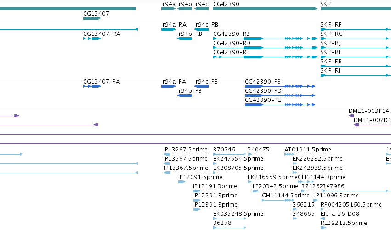Click the Ir94a-RA transcript bar
Image resolution: width=391 pixels, height=230 pixels.
pyautogui.click(x=168, y=29)
